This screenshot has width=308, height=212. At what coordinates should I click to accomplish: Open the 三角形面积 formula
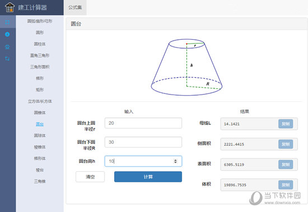pyautogui.click(x=40, y=67)
